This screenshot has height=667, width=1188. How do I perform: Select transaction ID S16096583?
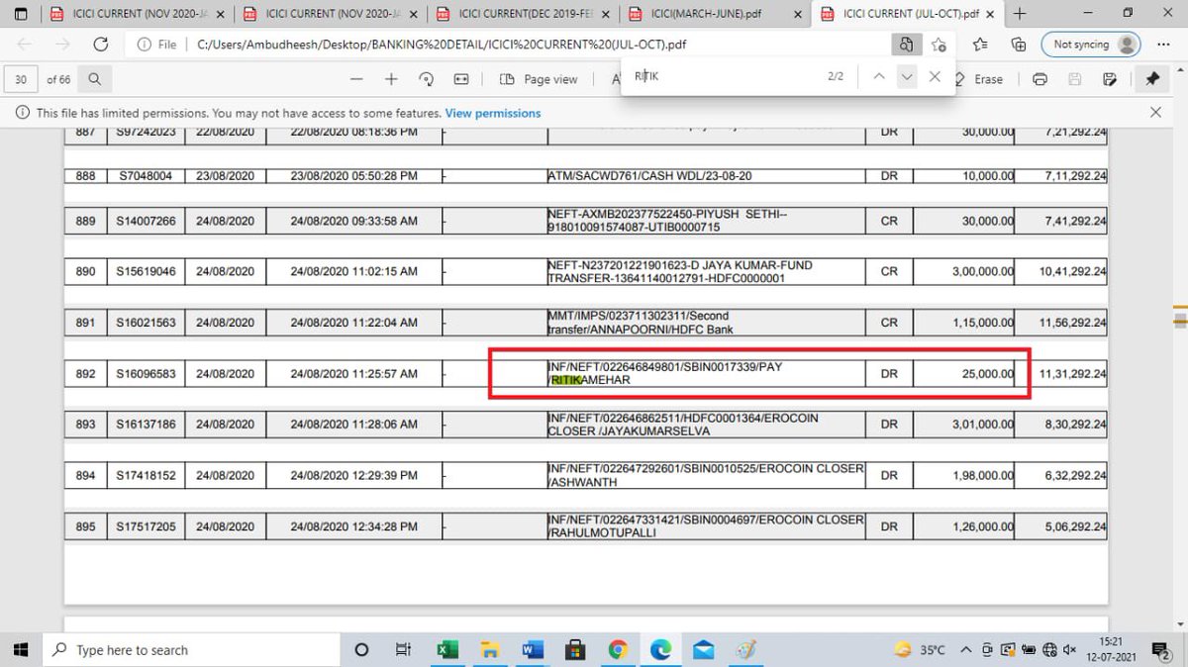tap(147, 373)
